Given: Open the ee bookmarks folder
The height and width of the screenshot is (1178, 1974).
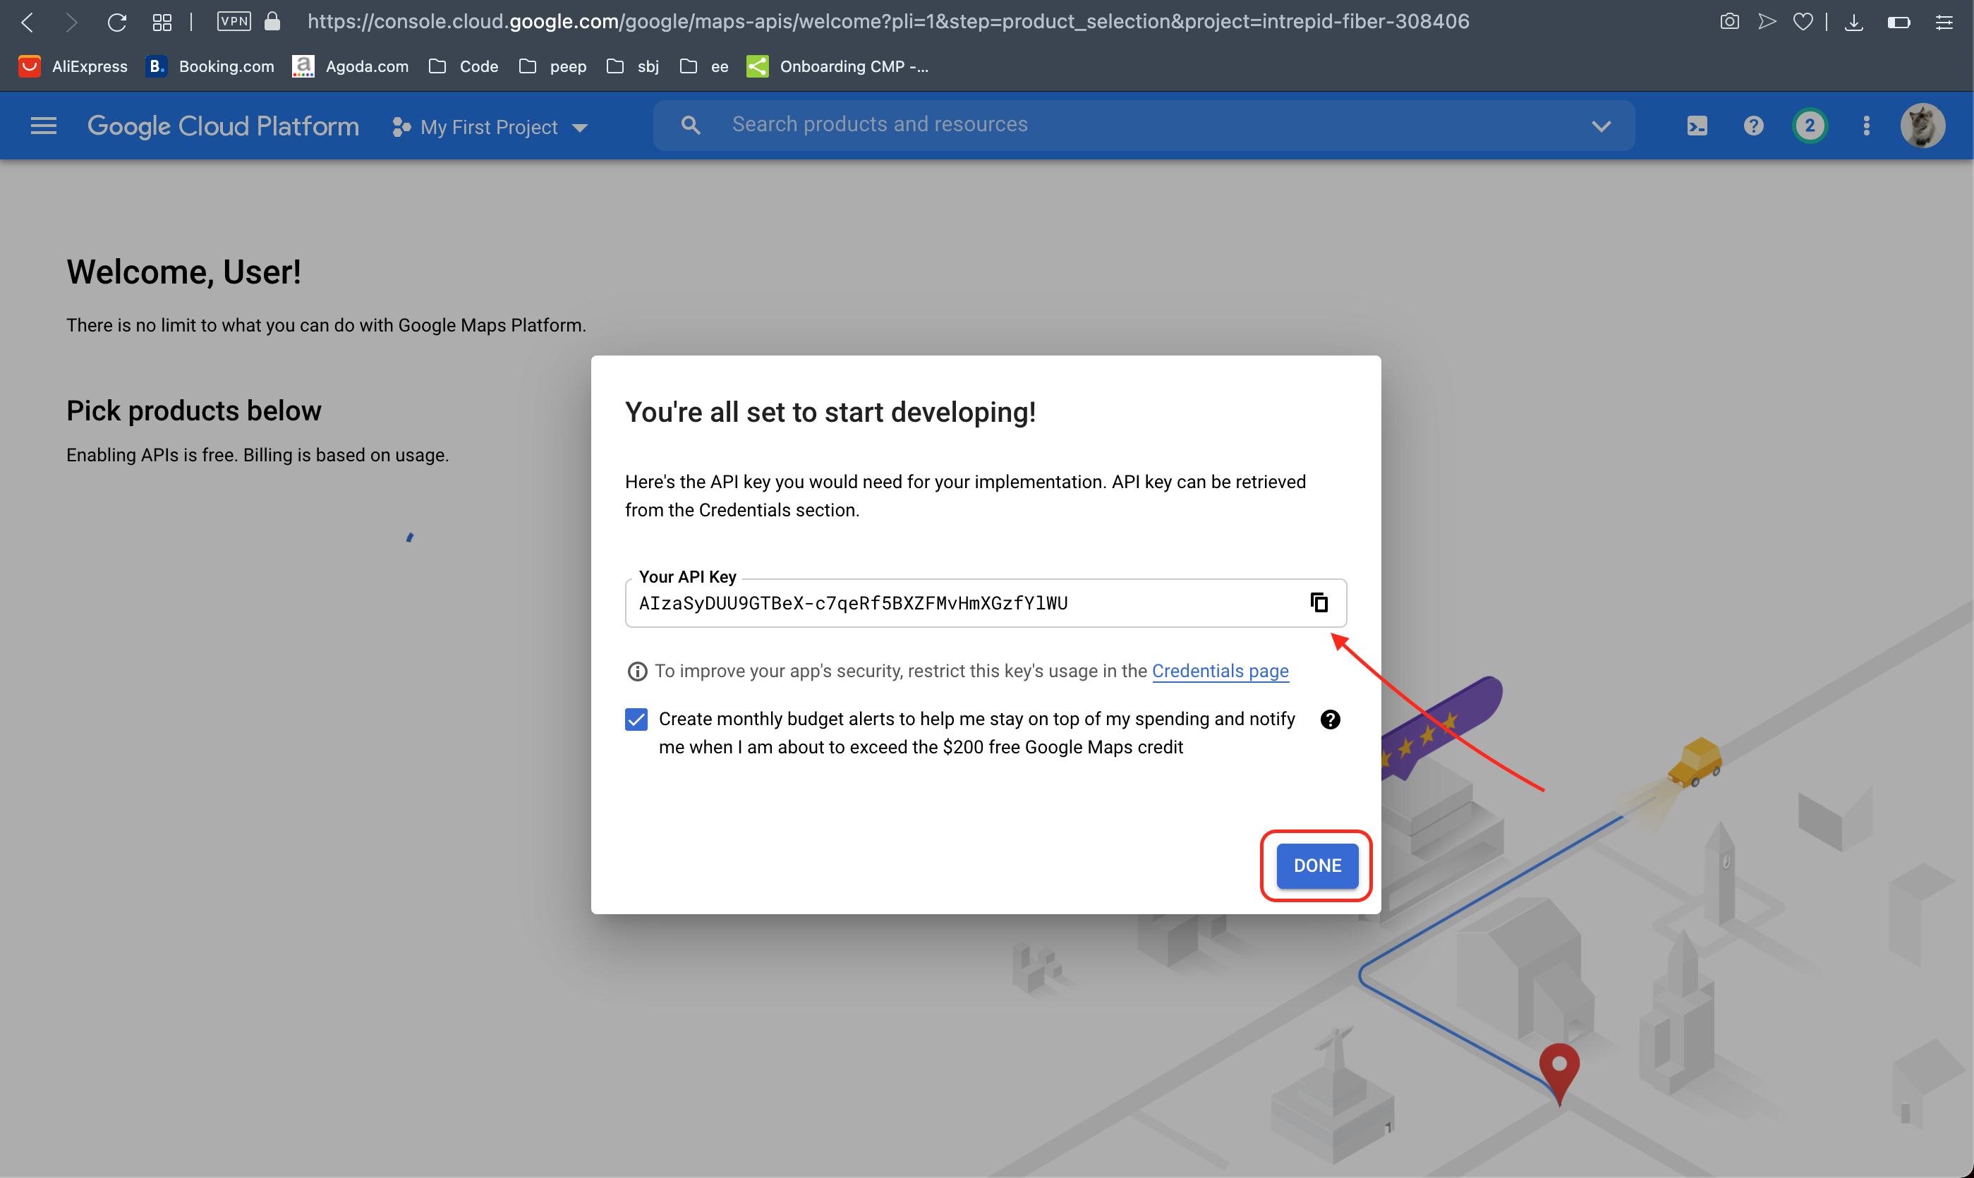Looking at the screenshot, I should (x=704, y=67).
